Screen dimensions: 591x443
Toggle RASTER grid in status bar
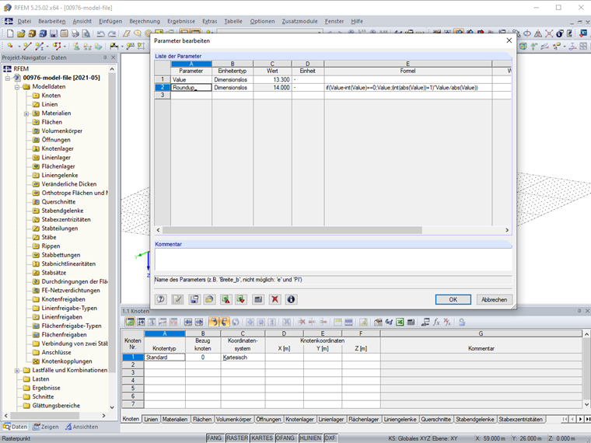237,438
